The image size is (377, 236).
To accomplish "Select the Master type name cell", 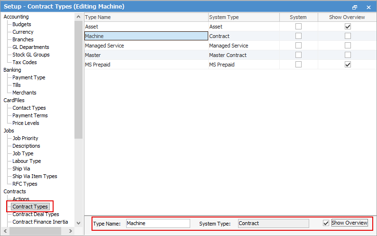I will 146,55.
